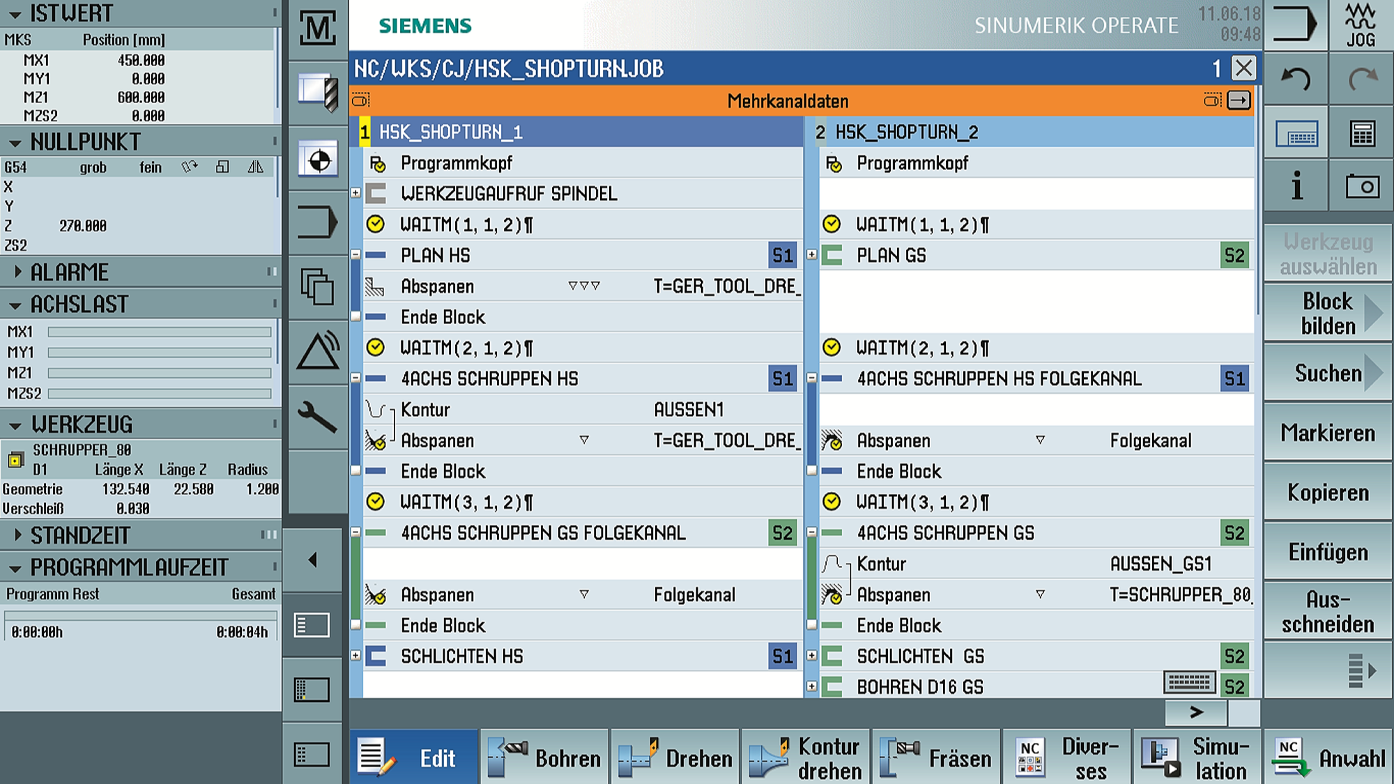Click the WAITM(1, 1, 2) clock icon in channel 1
Image resolution: width=1394 pixels, height=784 pixels.
pyautogui.click(x=375, y=224)
